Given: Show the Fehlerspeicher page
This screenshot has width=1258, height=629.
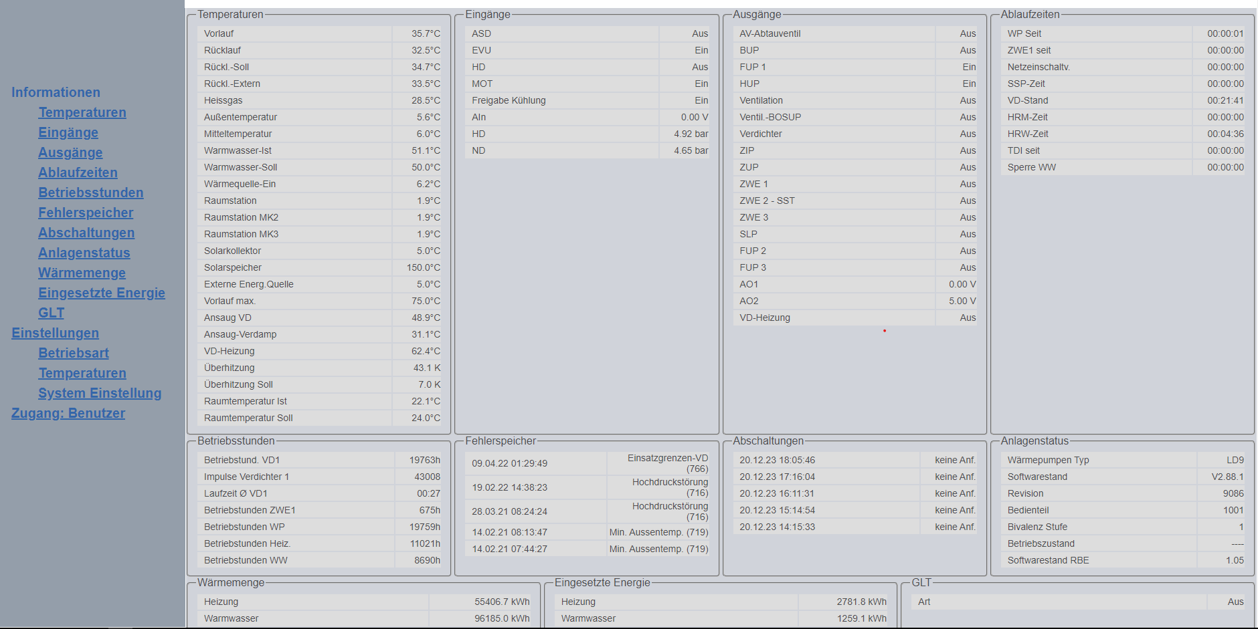Looking at the screenshot, I should click(86, 213).
